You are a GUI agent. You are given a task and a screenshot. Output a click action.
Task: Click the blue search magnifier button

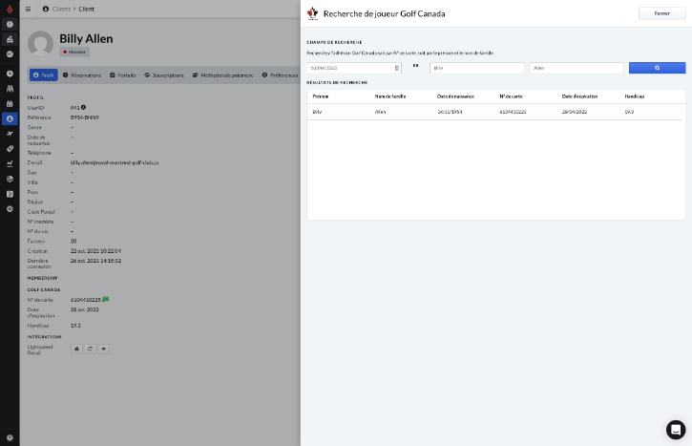tap(657, 68)
